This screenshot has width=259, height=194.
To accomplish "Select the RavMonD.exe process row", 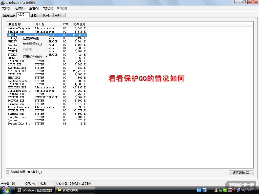I will coord(47,114).
